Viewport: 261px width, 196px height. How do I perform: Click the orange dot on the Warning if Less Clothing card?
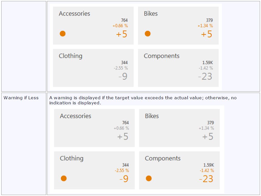64,178
